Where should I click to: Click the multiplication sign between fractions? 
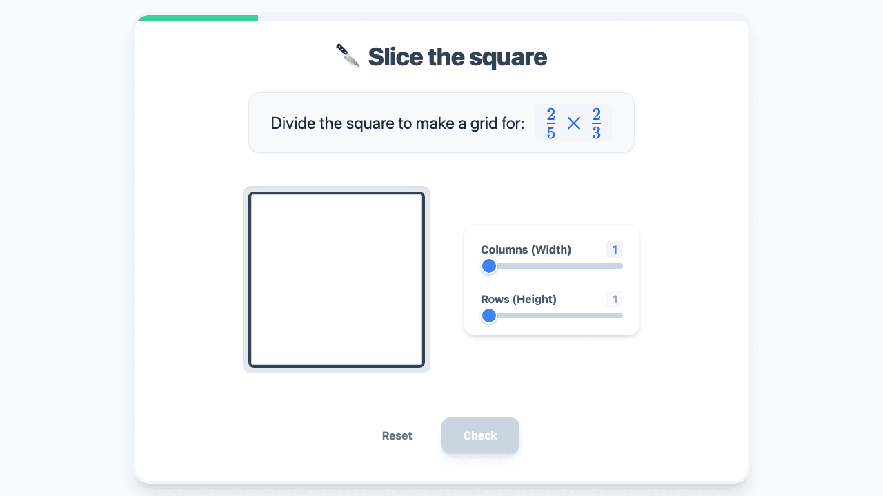click(x=573, y=123)
